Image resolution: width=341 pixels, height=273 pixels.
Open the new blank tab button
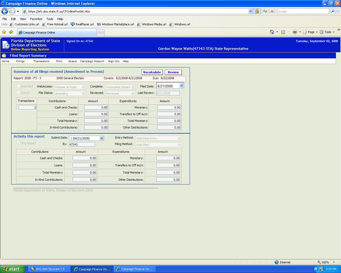click(100, 33)
